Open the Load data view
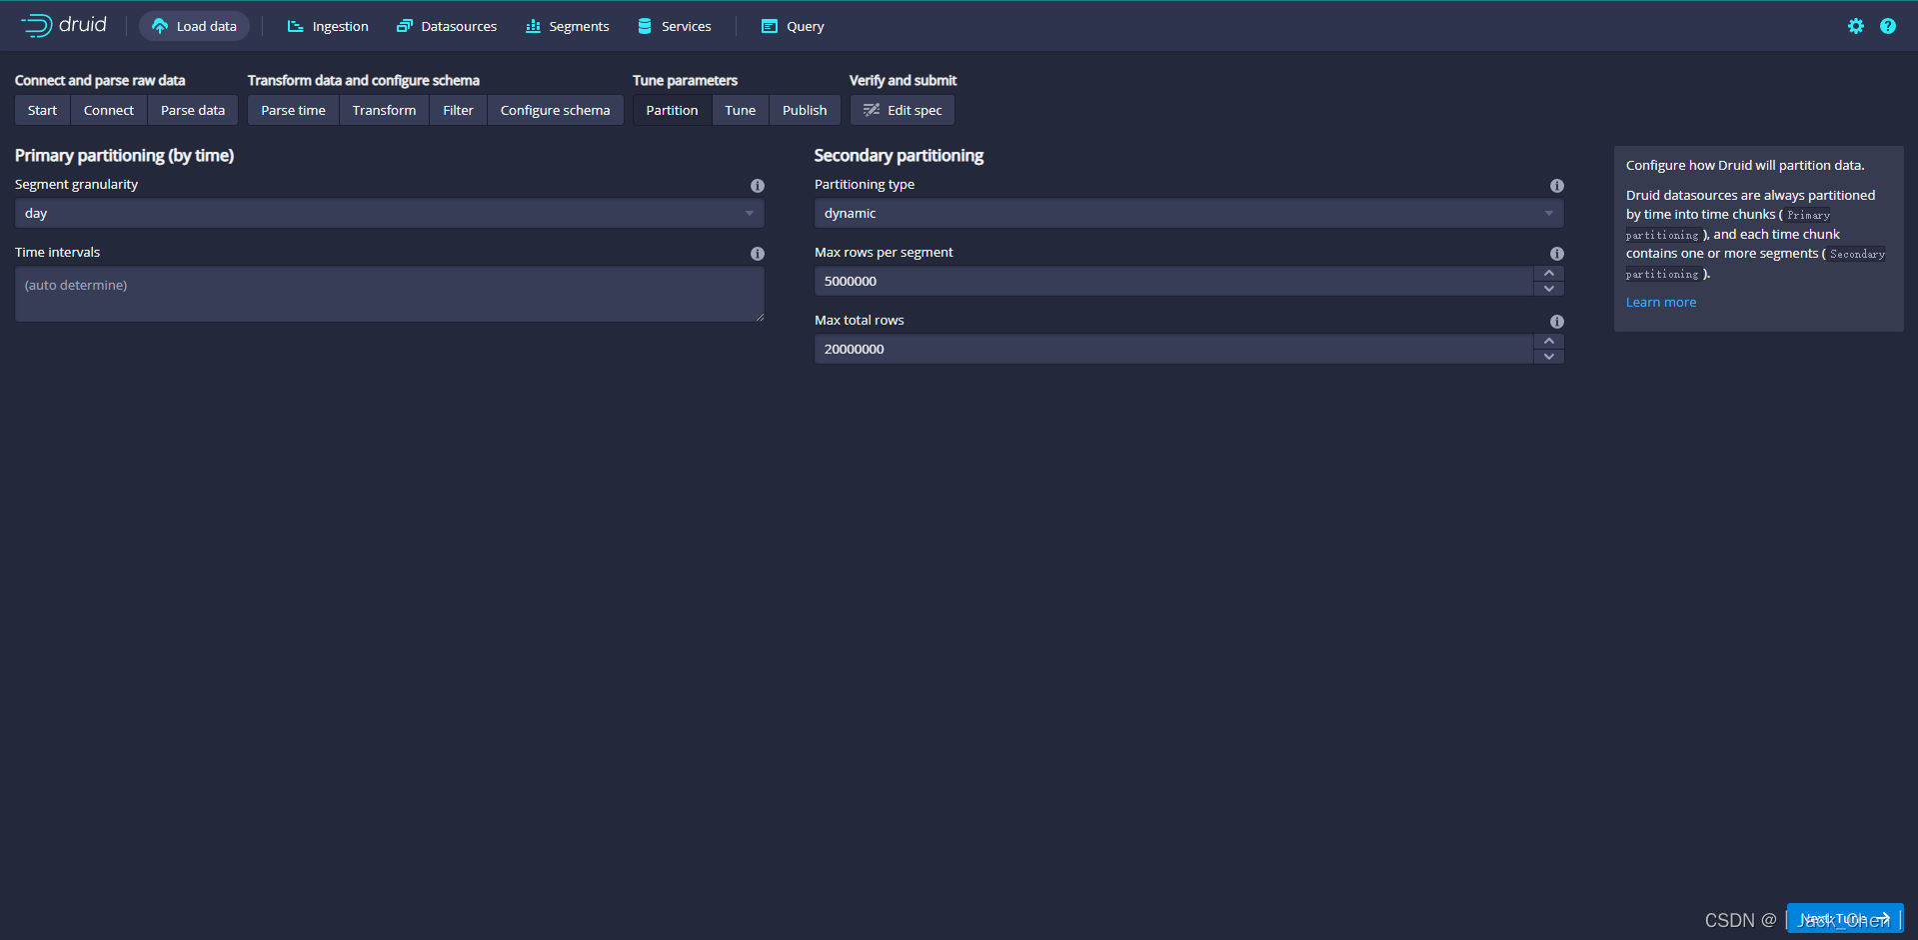The width and height of the screenshot is (1918, 940). click(194, 26)
